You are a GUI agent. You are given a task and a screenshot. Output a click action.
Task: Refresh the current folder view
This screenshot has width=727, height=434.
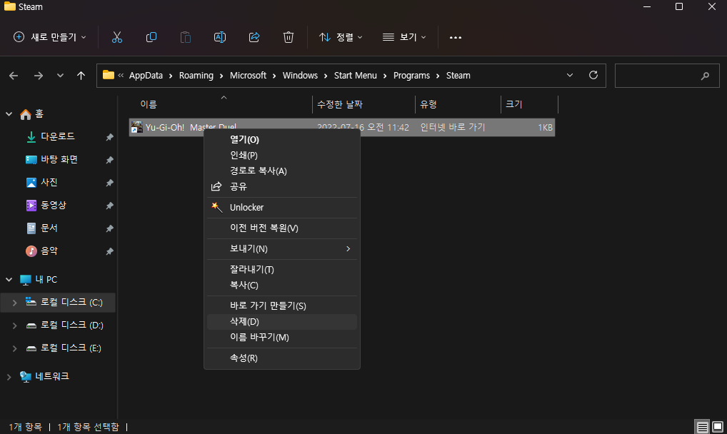coord(593,75)
